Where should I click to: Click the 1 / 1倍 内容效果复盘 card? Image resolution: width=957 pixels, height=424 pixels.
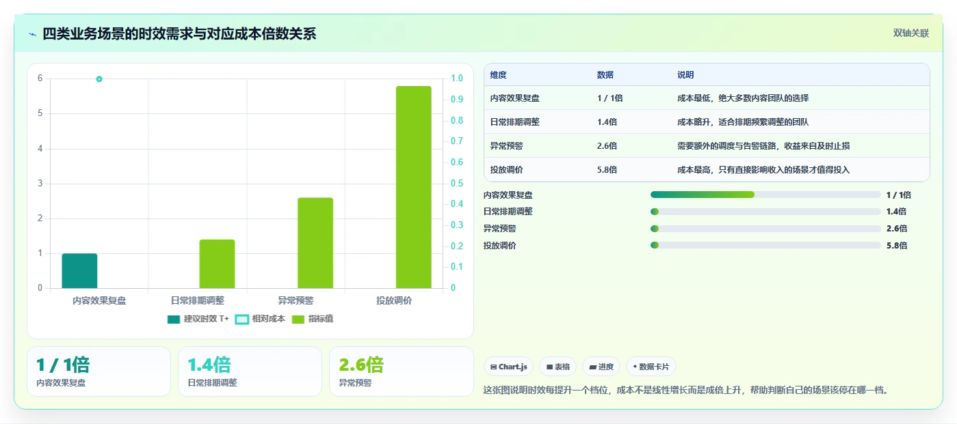point(99,371)
